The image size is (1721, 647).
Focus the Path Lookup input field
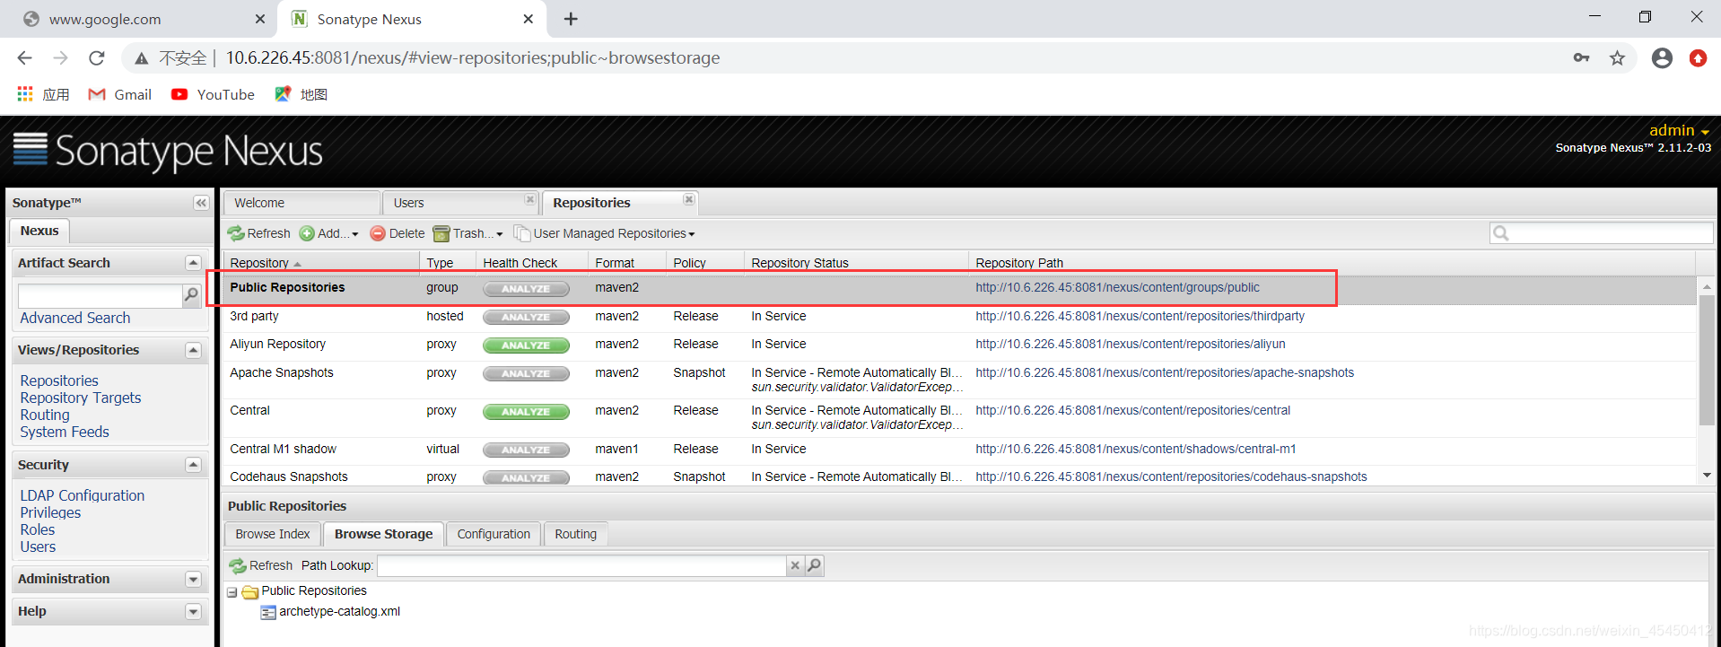tap(581, 565)
